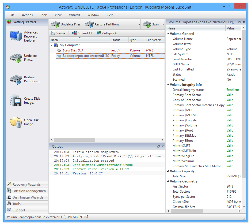This screenshot has width=251, height=224.
Task: Open the Window menu
Action: (93, 15)
